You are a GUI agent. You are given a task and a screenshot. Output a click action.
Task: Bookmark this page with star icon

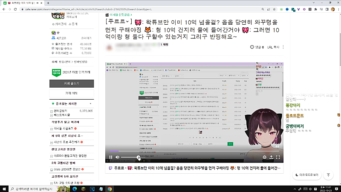tap(274, 9)
